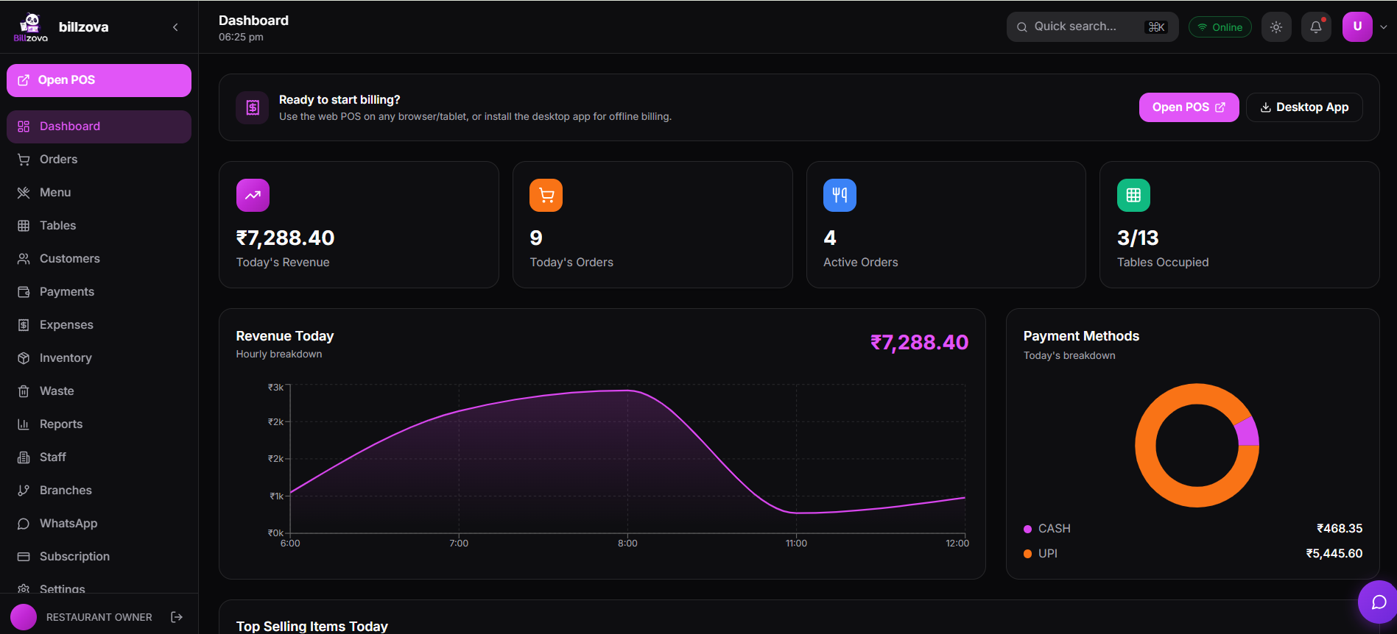Click the Tables Occupied 3/13 value
This screenshot has height=634, width=1397.
(1138, 238)
